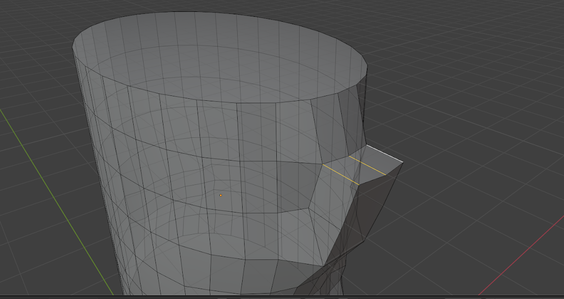
Task: Select vertex at upper end of white edge
Action: click(366, 145)
